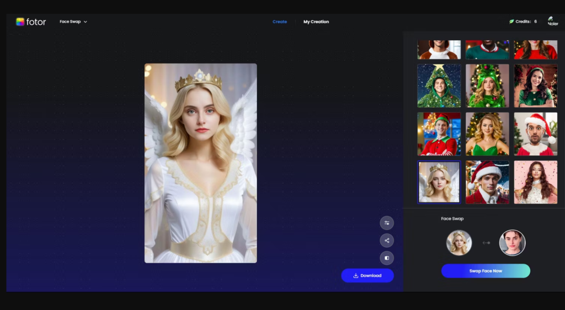Select the partially visible reindeer costume template

pos(439,50)
